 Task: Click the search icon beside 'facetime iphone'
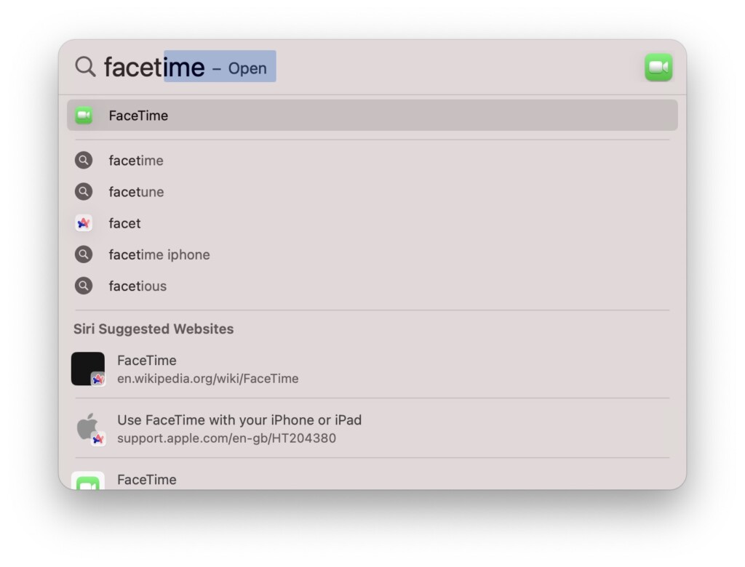point(84,254)
